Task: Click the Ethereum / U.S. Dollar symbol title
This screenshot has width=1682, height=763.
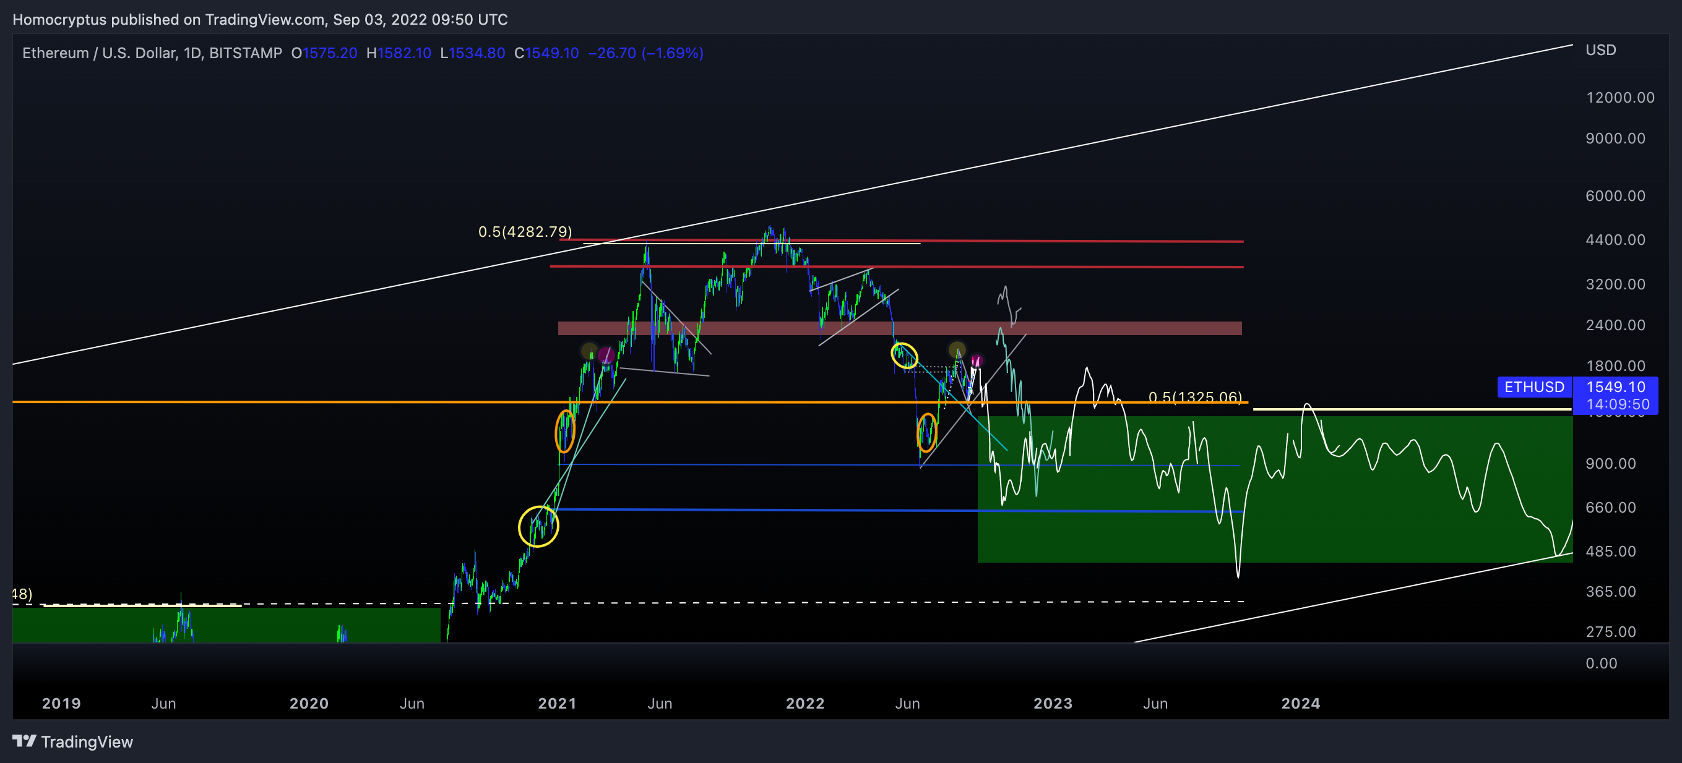Action: (152, 53)
